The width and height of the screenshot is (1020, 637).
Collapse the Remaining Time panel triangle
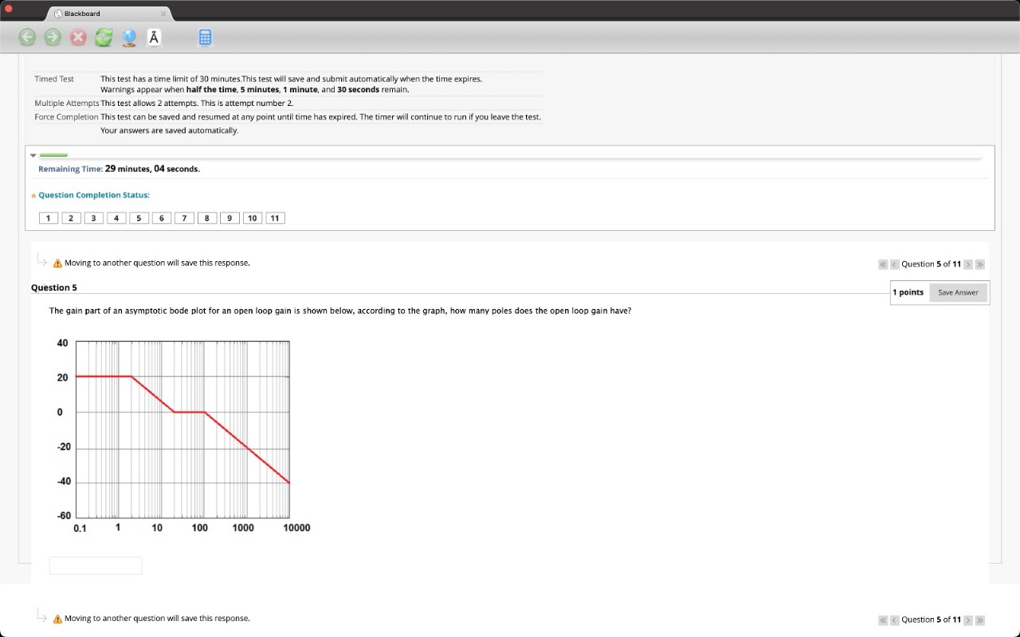click(33, 154)
